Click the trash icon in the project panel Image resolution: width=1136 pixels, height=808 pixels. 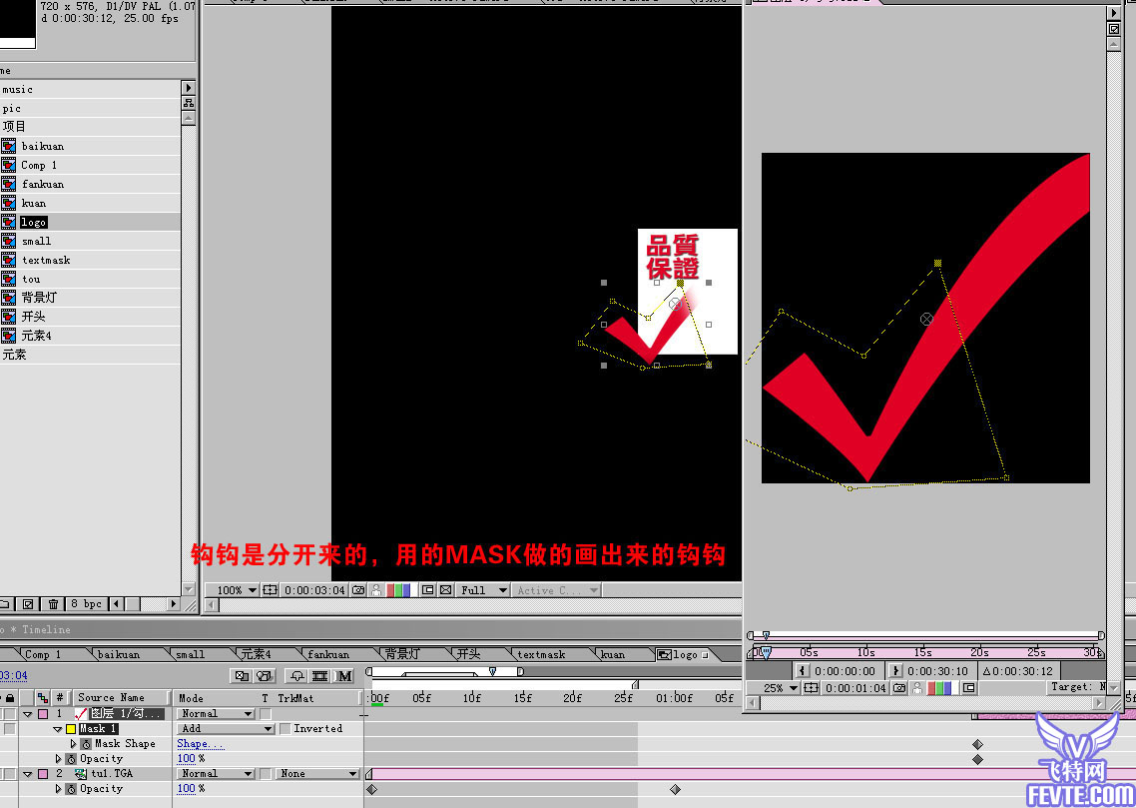pyautogui.click(x=53, y=603)
